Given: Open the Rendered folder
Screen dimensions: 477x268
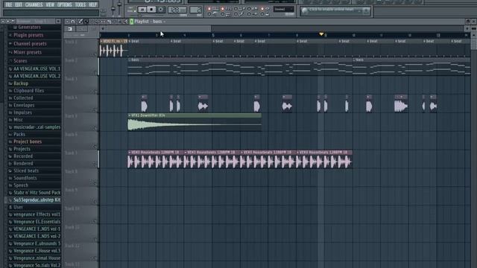Looking at the screenshot, I should point(23,164).
